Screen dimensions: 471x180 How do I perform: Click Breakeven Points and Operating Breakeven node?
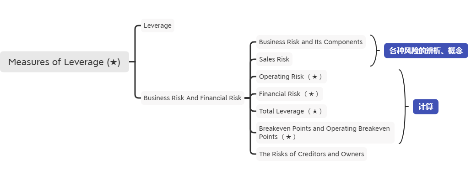point(325,133)
